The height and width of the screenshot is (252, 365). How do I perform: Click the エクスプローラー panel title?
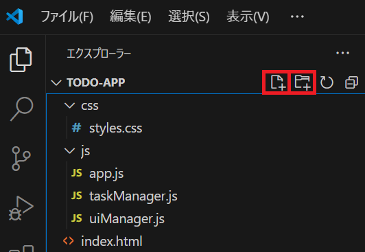pos(99,54)
